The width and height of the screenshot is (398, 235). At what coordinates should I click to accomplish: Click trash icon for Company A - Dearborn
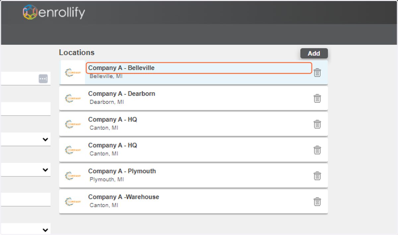click(x=317, y=98)
